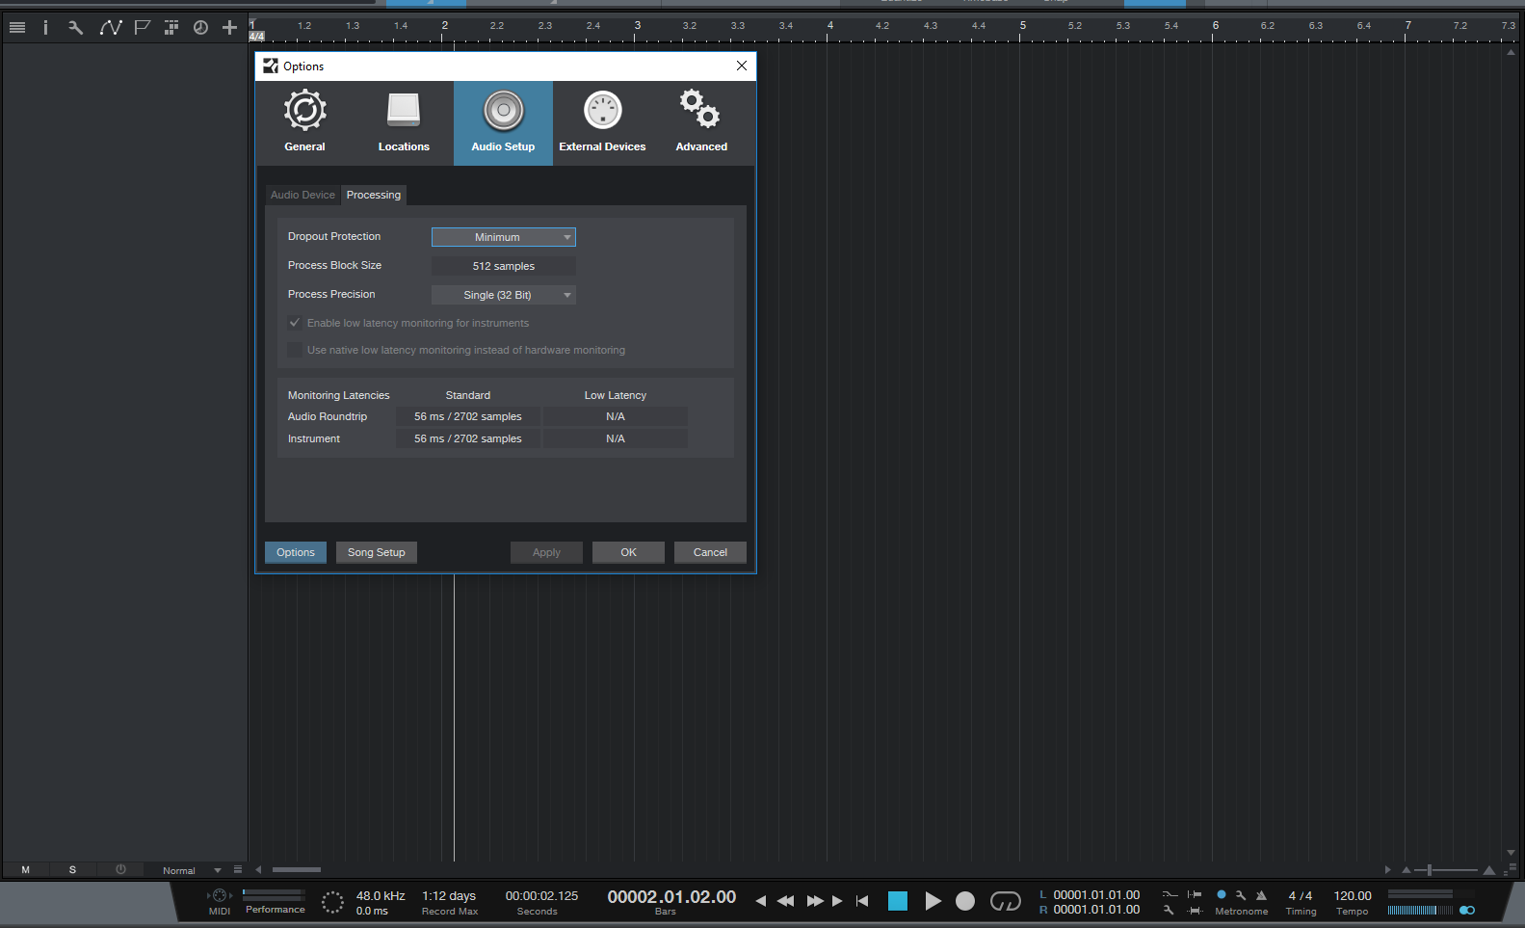The width and height of the screenshot is (1525, 928).
Task: Open record panel wrench icon in transport
Action: pyautogui.click(x=1169, y=911)
